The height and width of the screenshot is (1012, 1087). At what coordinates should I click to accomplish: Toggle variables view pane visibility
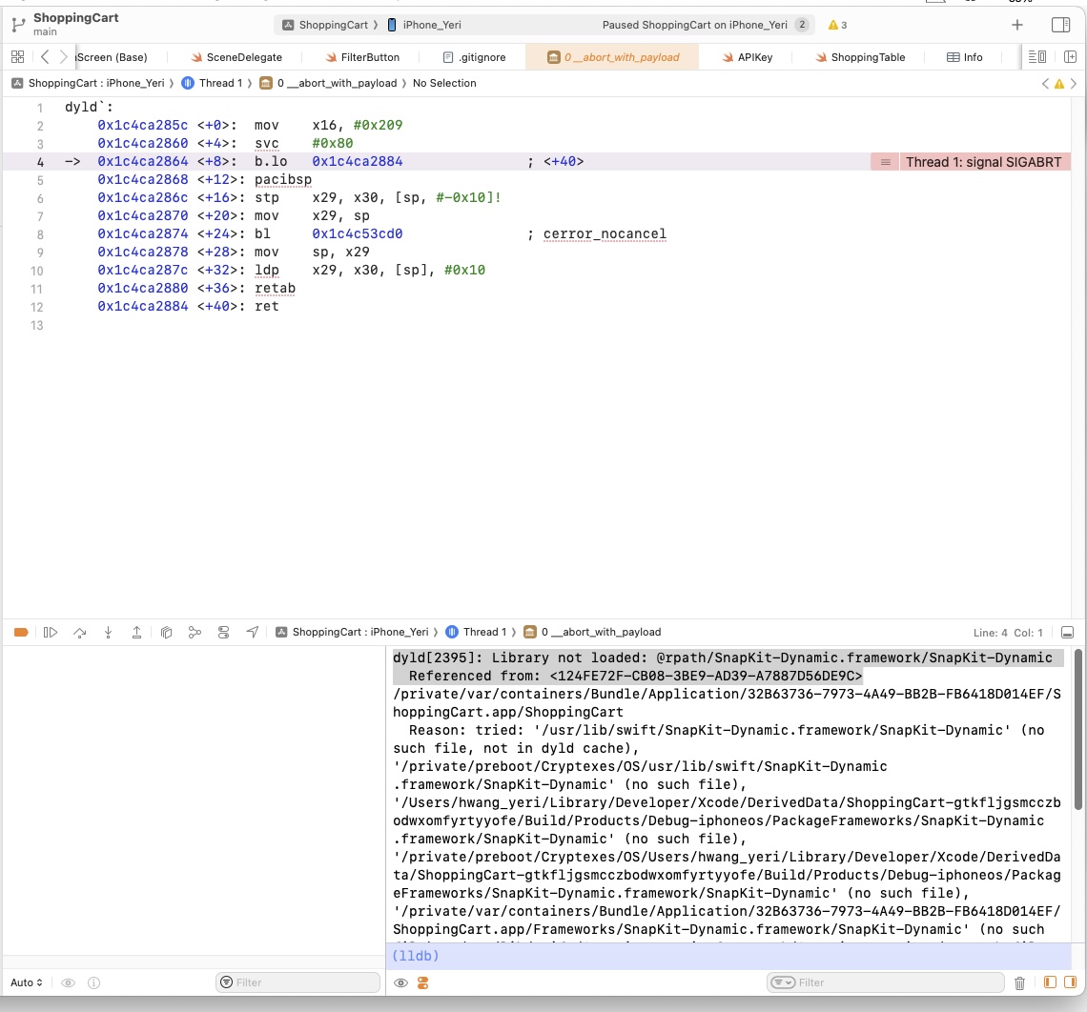click(x=1050, y=982)
